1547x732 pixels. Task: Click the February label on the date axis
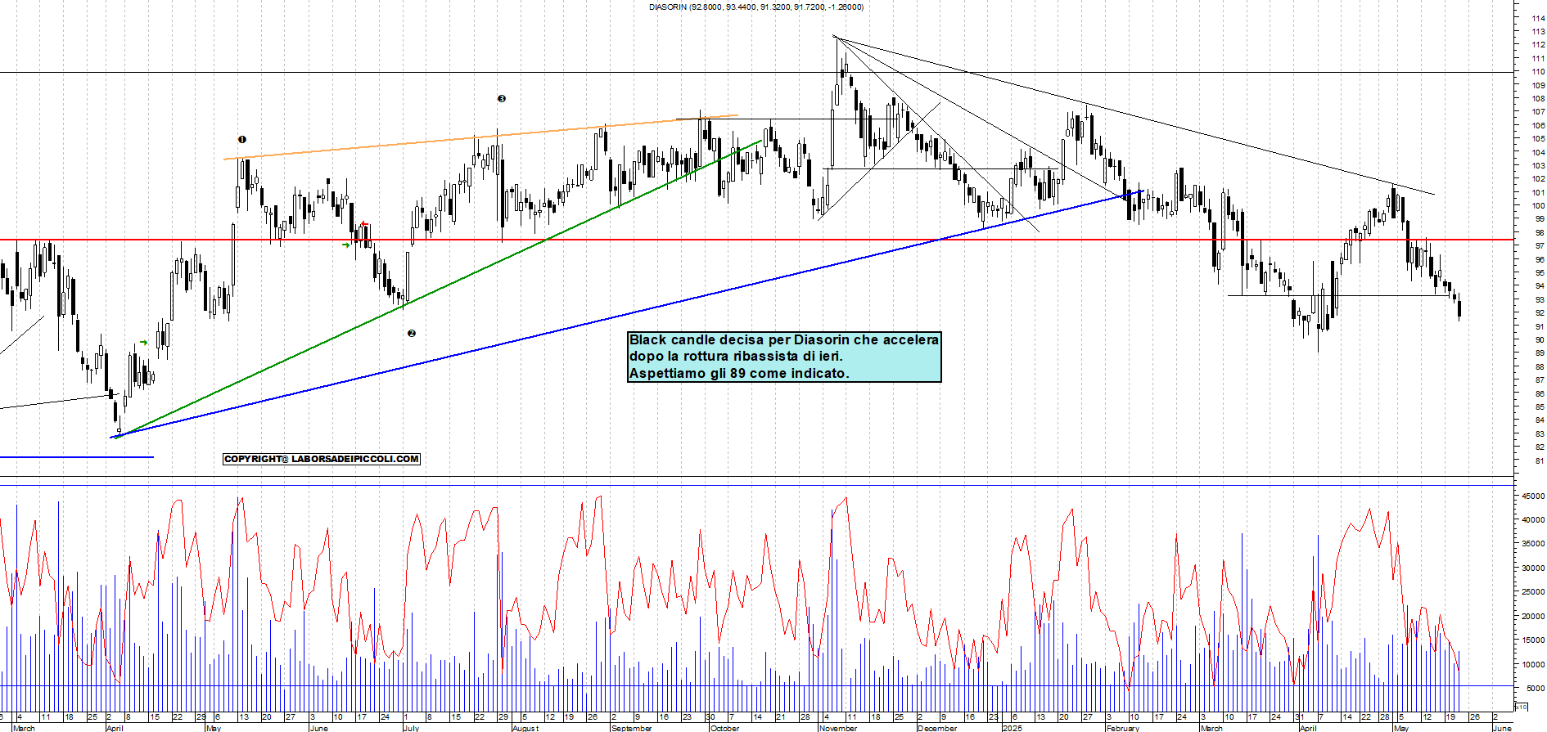[x=1123, y=728]
